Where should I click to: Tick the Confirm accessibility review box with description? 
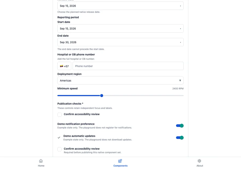59,149
